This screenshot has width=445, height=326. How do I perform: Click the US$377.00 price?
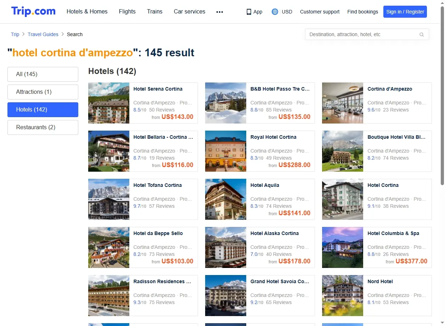[x=411, y=261]
